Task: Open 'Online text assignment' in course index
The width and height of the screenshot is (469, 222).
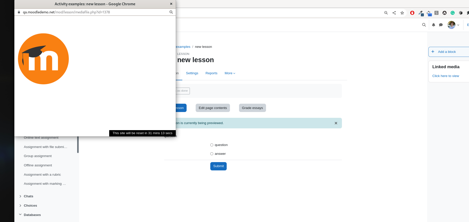Action: tap(41, 138)
